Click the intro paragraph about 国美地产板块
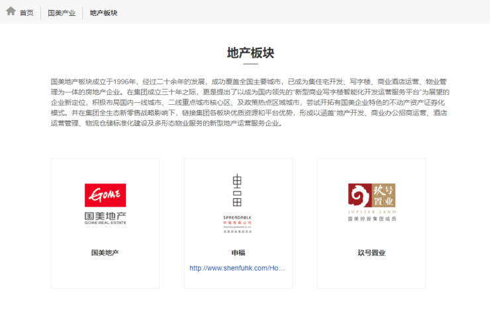This screenshot has width=490, height=313. (250, 101)
